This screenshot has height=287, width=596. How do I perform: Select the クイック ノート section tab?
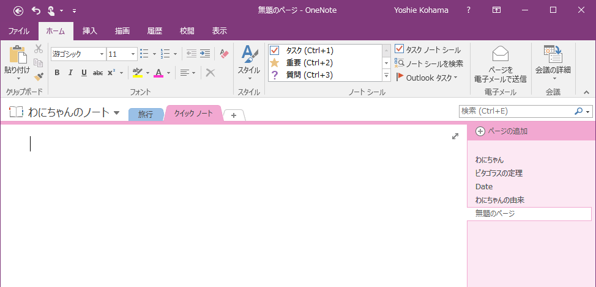click(x=193, y=114)
